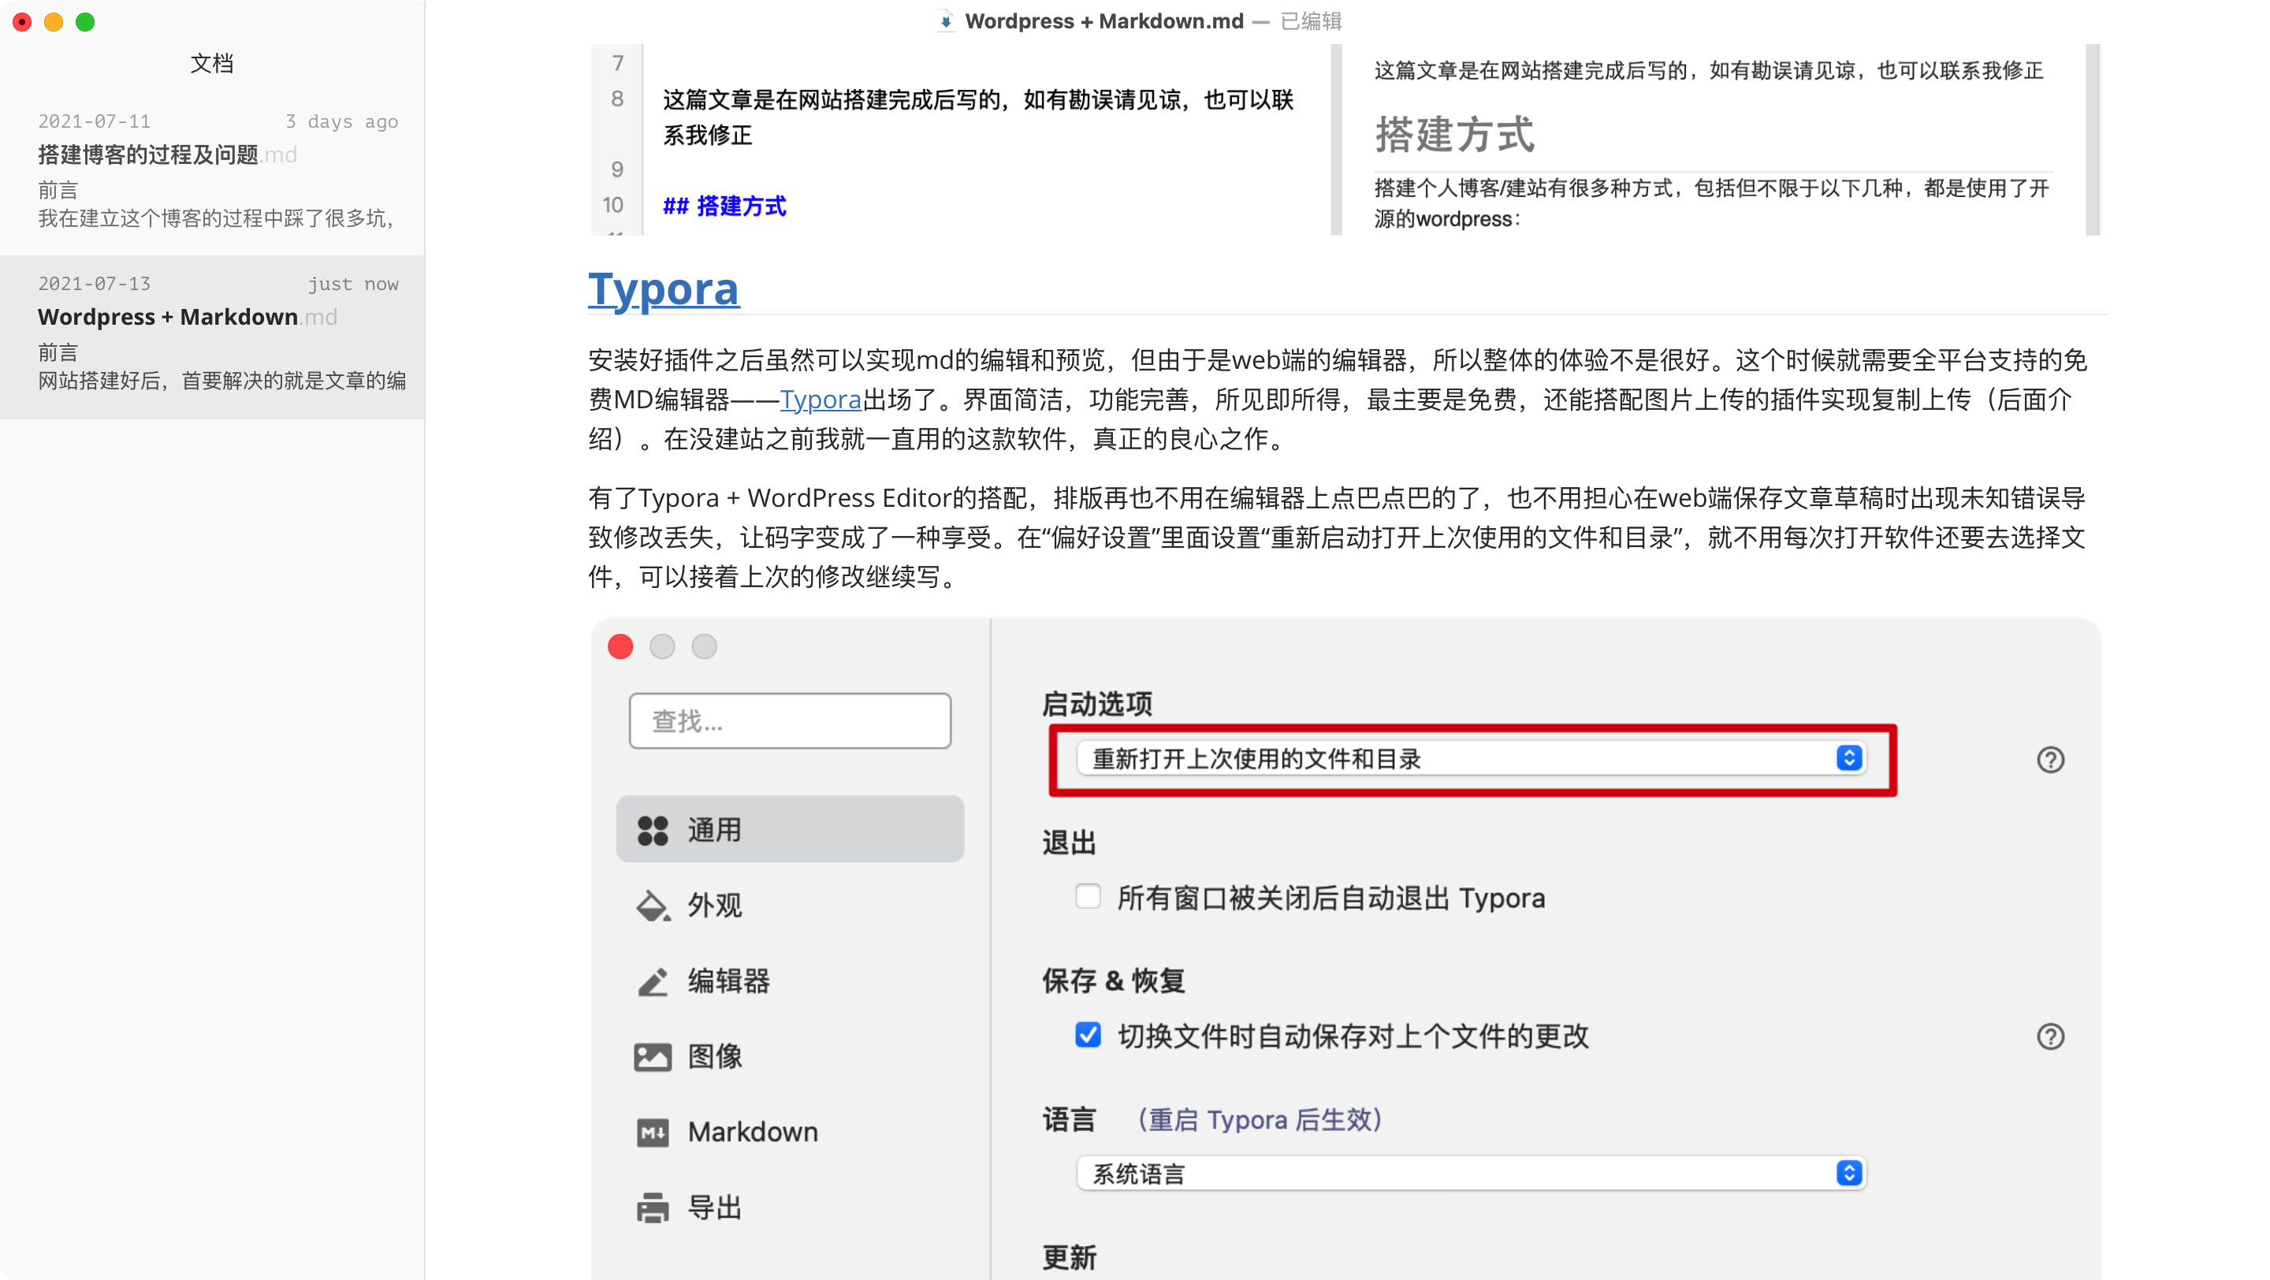The image size is (2270, 1280).
Task: Click the Image (图像) picture icon
Action: click(652, 1056)
